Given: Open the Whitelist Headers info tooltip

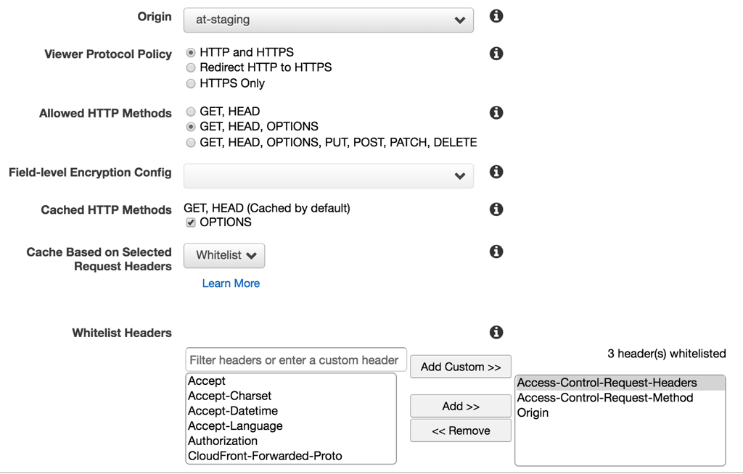Looking at the screenshot, I should (496, 332).
